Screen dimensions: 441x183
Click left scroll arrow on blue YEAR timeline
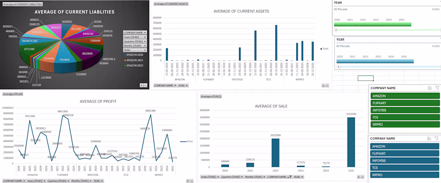pyautogui.click(x=338, y=67)
